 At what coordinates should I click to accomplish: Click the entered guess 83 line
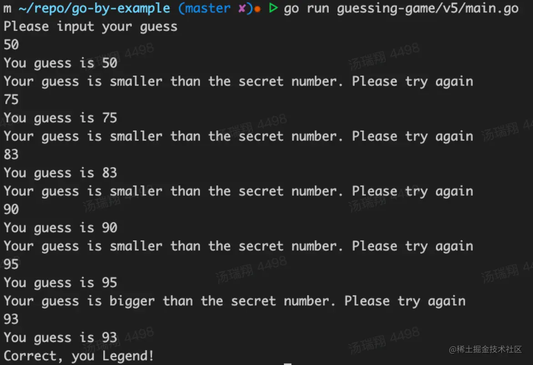pos(11,154)
